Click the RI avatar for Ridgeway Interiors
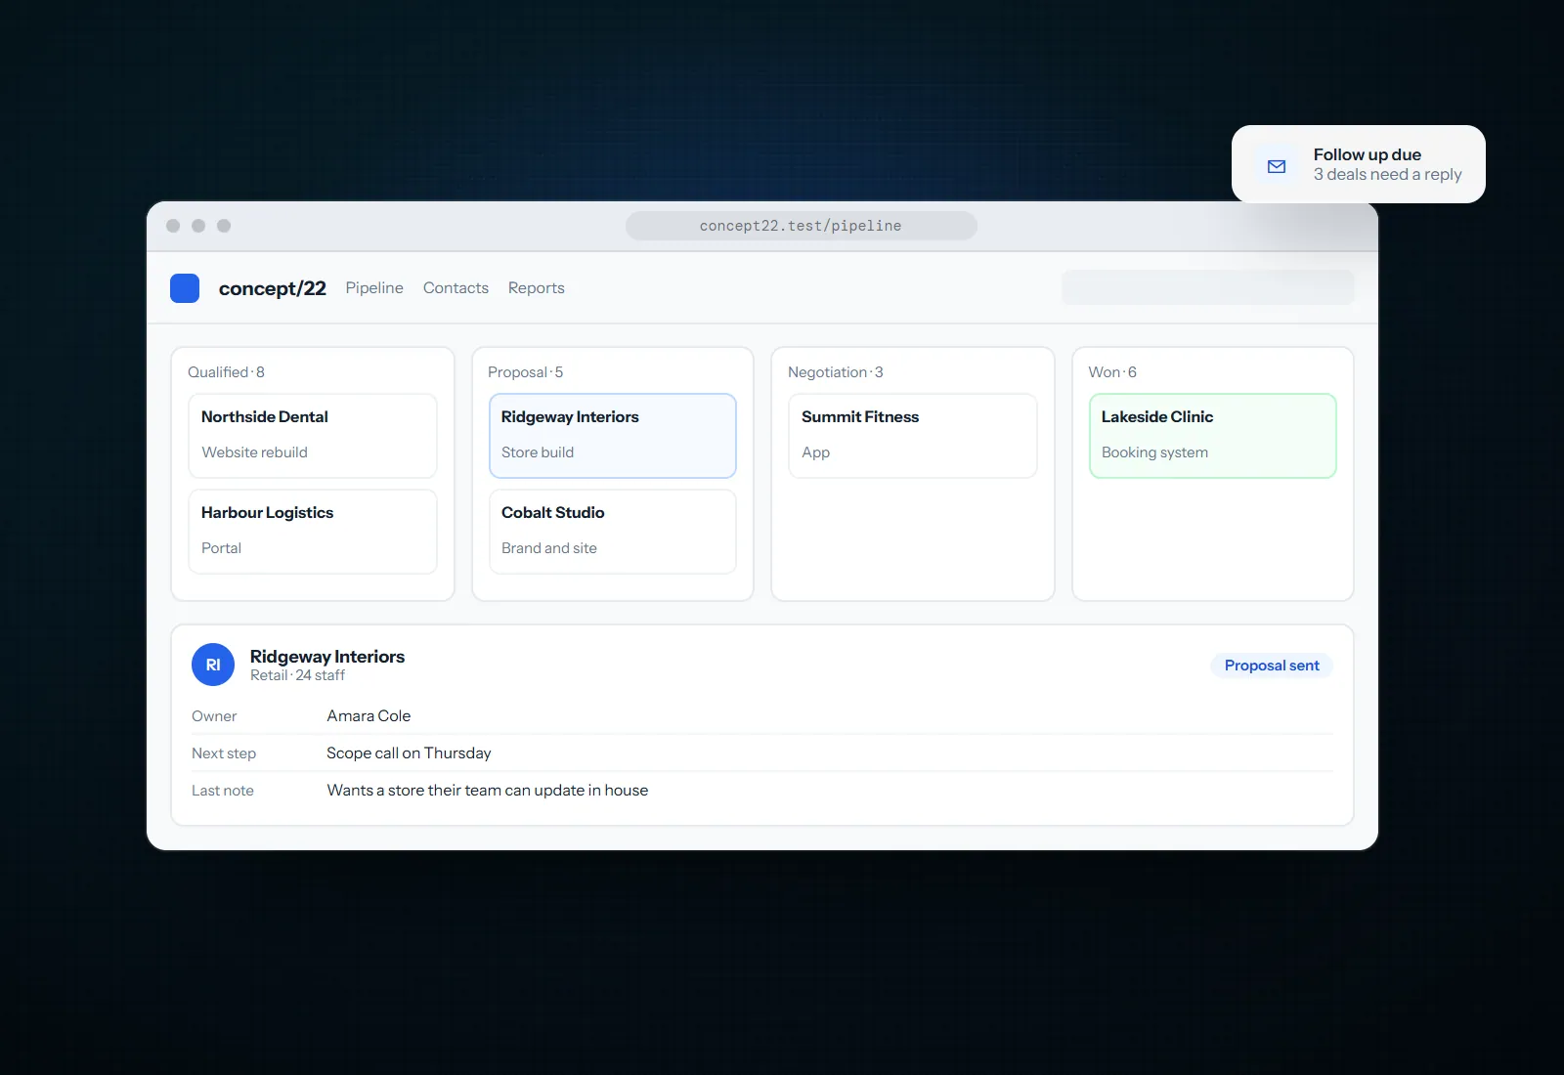1564x1075 pixels. pyautogui.click(x=213, y=665)
